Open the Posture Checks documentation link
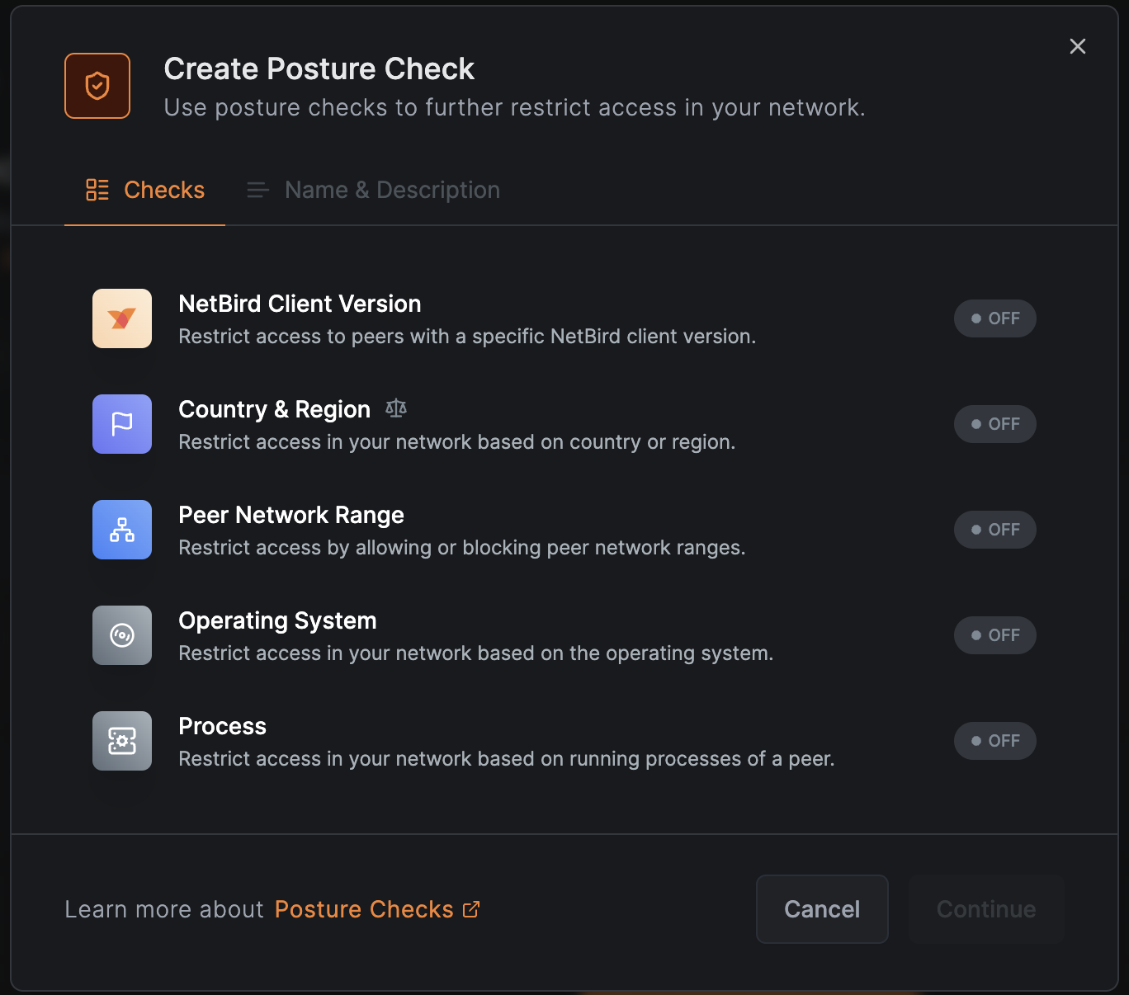The height and width of the screenshot is (995, 1129). [x=363, y=908]
